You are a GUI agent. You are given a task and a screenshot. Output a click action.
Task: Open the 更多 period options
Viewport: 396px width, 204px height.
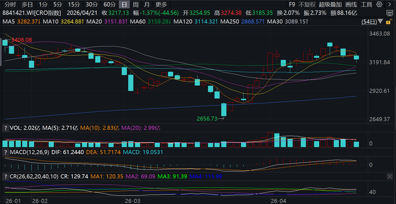tap(161, 4)
